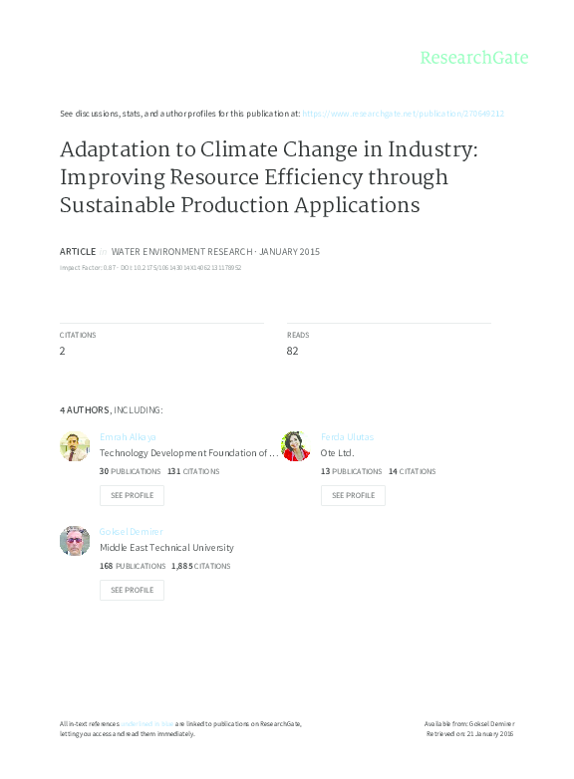The height and width of the screenshot is (779, 574).
Task: Open Emrah Alkaya's author name link
Action: click(x=128, y=437)
